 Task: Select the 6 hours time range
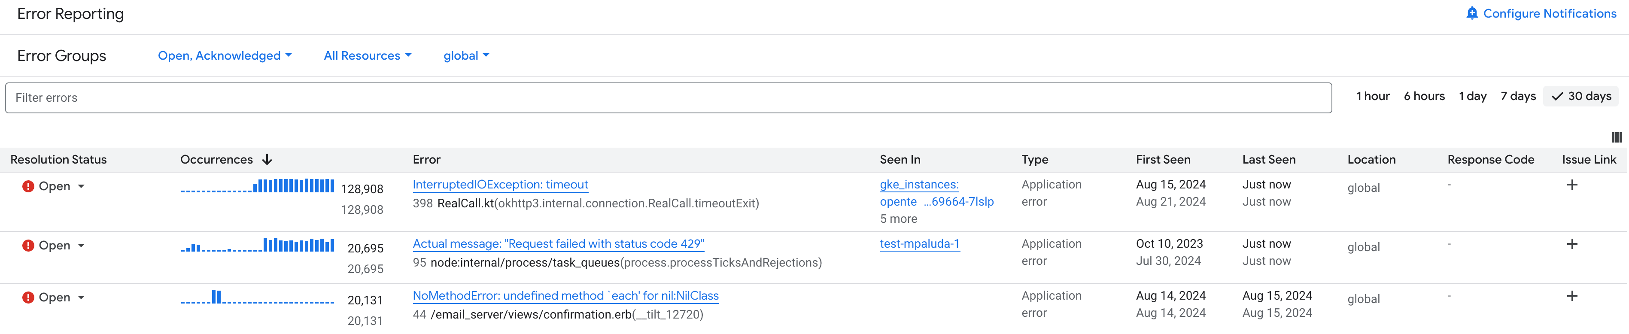tap(1424, 96)
